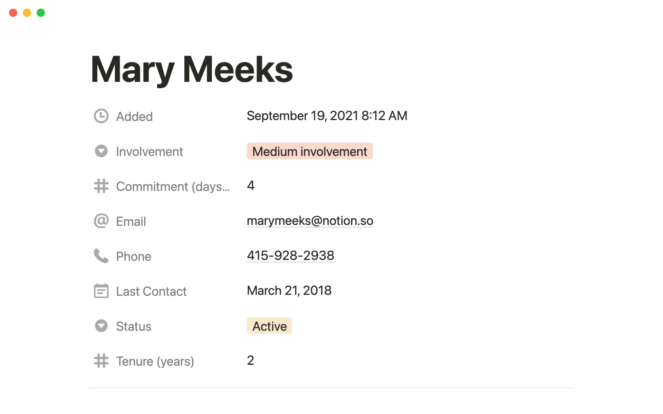This screenshot has height=414, width=663.
Task: Edit the Tenure value field showing 2
Action: [x=251, y=361]
